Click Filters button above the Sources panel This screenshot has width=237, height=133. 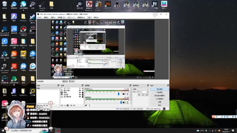[x=72, y=82]
